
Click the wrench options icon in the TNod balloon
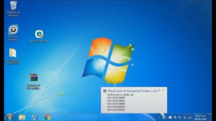tap(160, 90)
